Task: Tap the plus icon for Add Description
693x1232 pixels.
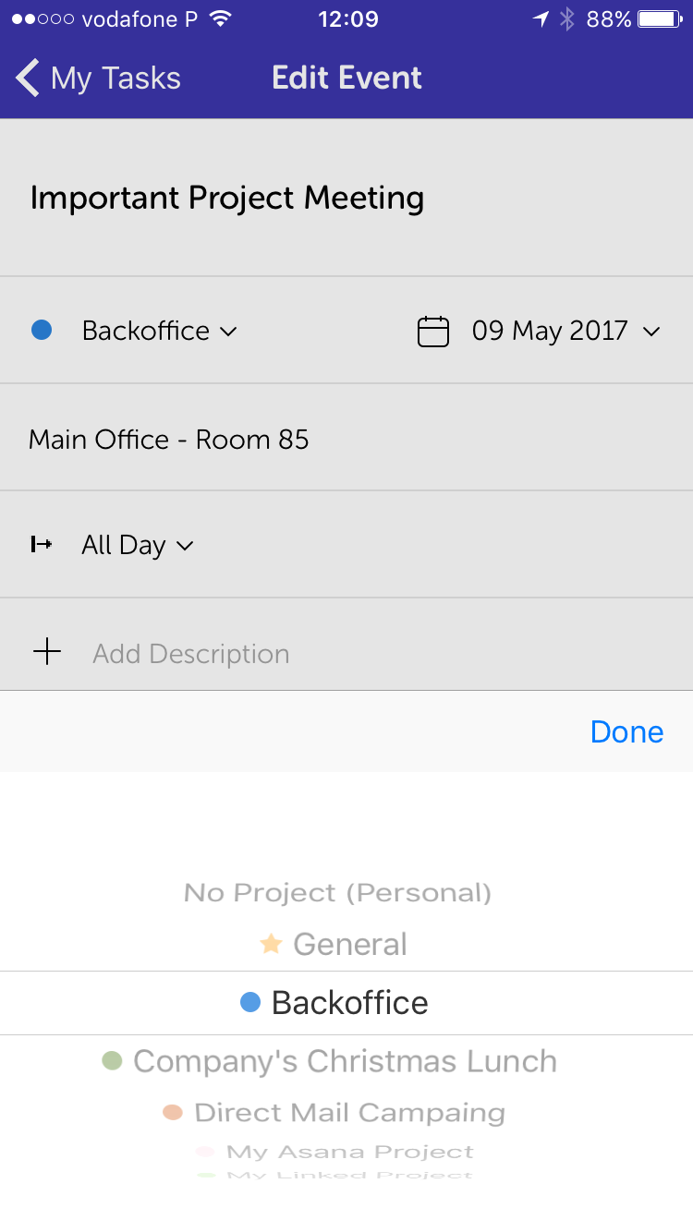Action: tap(47, 653)
